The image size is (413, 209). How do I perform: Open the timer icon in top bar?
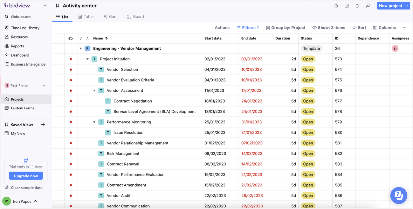pyautogui.click(x=336, y=6)
